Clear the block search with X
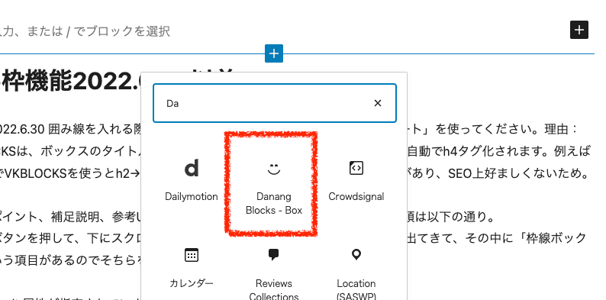 point(378,103)
